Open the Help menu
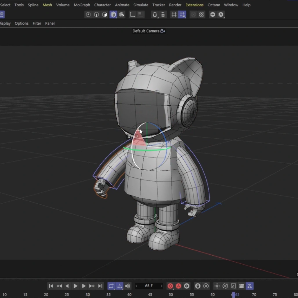Screen dimensions: 298x298 coord(246,5)
